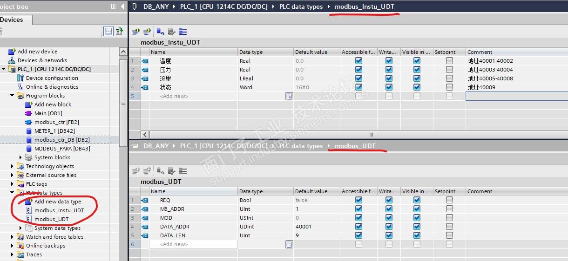Click Add new device icon in tree
The width and height of the screenshot is (568, 261).
pos(12,52)
